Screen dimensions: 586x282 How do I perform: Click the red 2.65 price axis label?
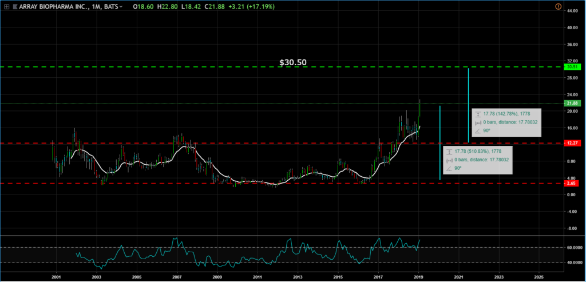click(572, 184)
